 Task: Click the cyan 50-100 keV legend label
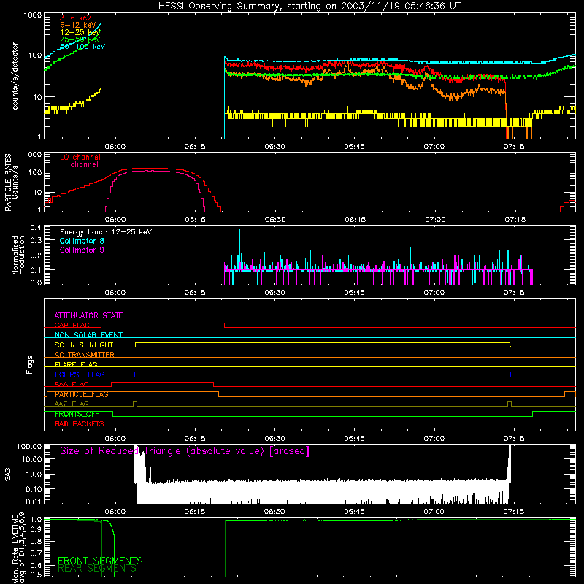[x=82, y=47]
